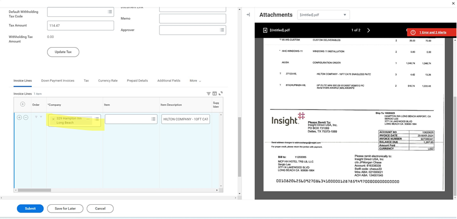Click Insight logo in PDF invoice

[x=288, y=119]
